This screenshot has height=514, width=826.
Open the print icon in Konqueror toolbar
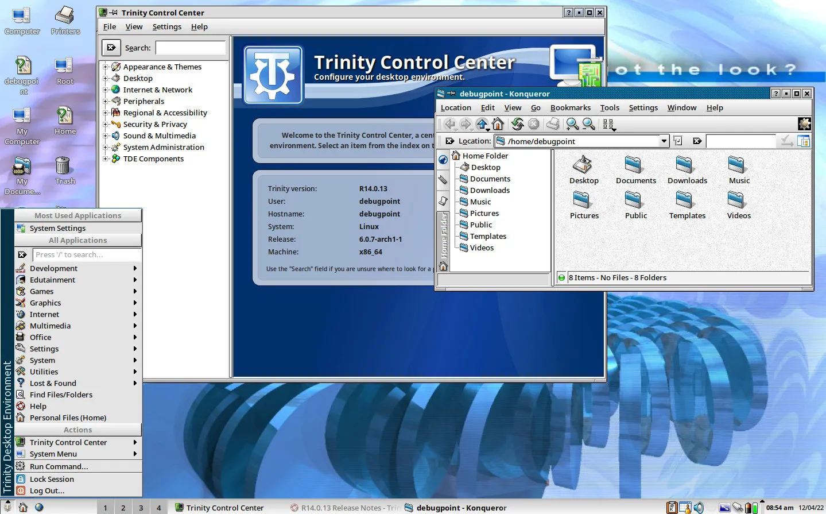(x=552, y=124)
